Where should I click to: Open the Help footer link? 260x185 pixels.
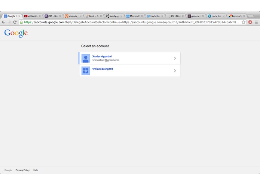tap(36, 170)
